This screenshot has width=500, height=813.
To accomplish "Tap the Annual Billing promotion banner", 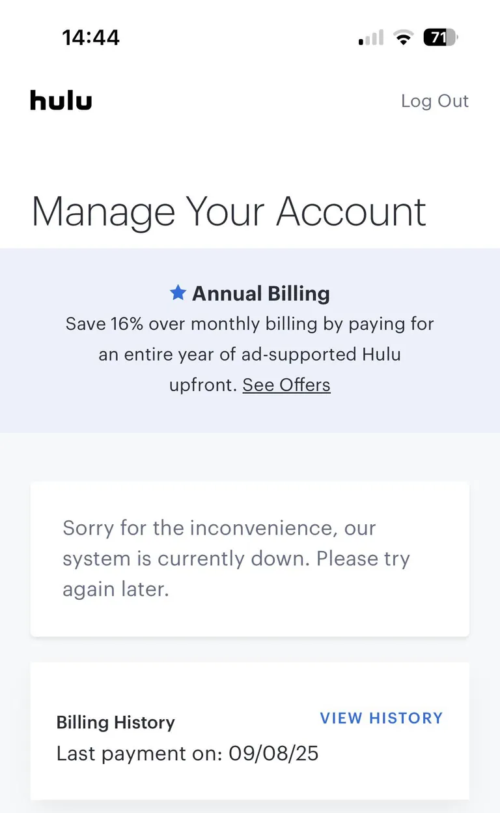I will coord(250,339).
